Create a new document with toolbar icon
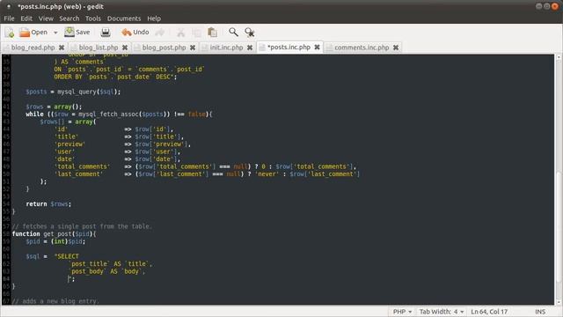The width and height of the screenshot is (563, 317). coord(10,33)
